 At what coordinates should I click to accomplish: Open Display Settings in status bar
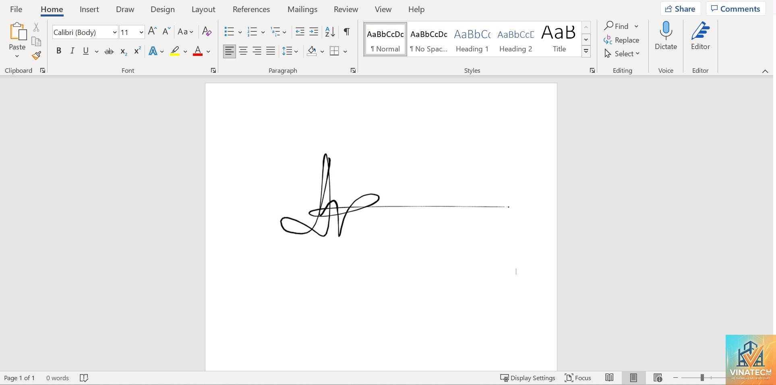coord(528,378)
